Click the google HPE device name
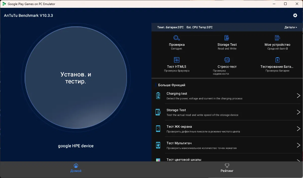The height and width of the screenshot is (178, 303). pos(76,146)
